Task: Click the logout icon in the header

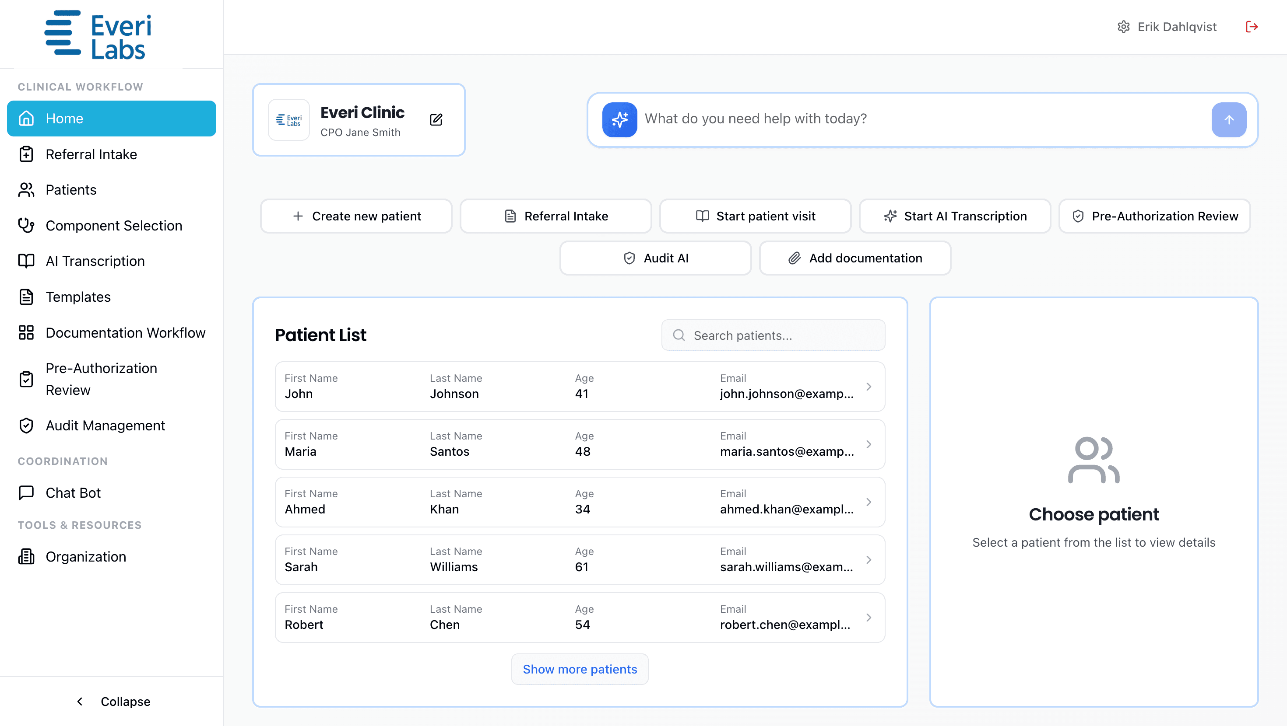Action: click(1251, 27)
